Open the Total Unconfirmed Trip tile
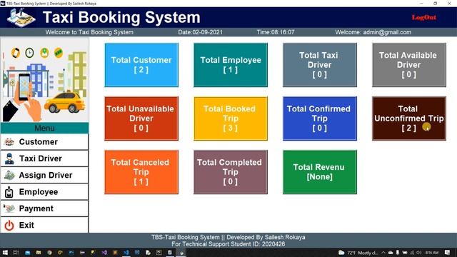 tap(409, 119)
